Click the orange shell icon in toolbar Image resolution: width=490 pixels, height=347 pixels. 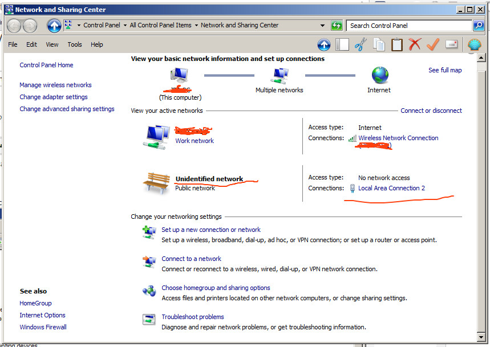pos(475,44)
